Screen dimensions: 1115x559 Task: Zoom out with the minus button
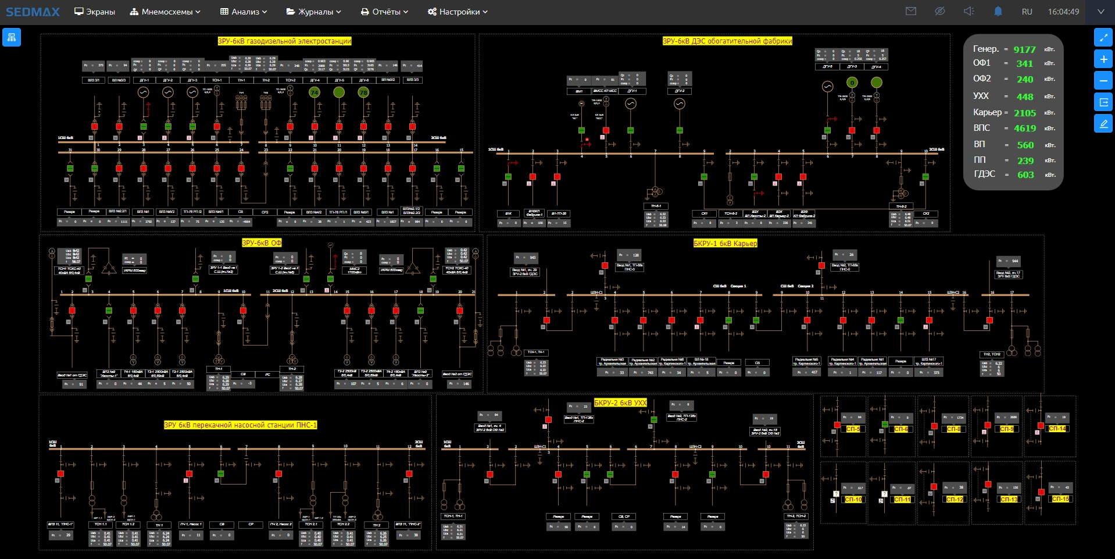pos(1103,80)
